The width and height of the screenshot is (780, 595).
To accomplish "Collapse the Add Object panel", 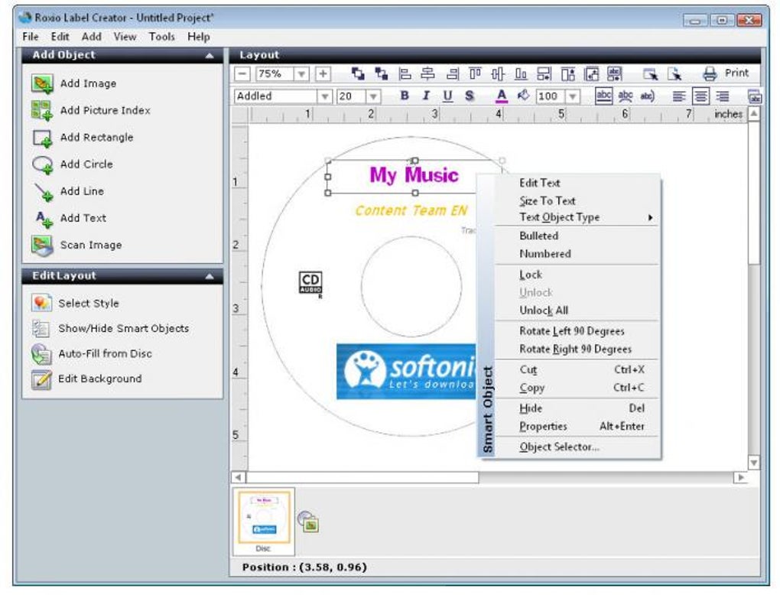I will (210, 56).
